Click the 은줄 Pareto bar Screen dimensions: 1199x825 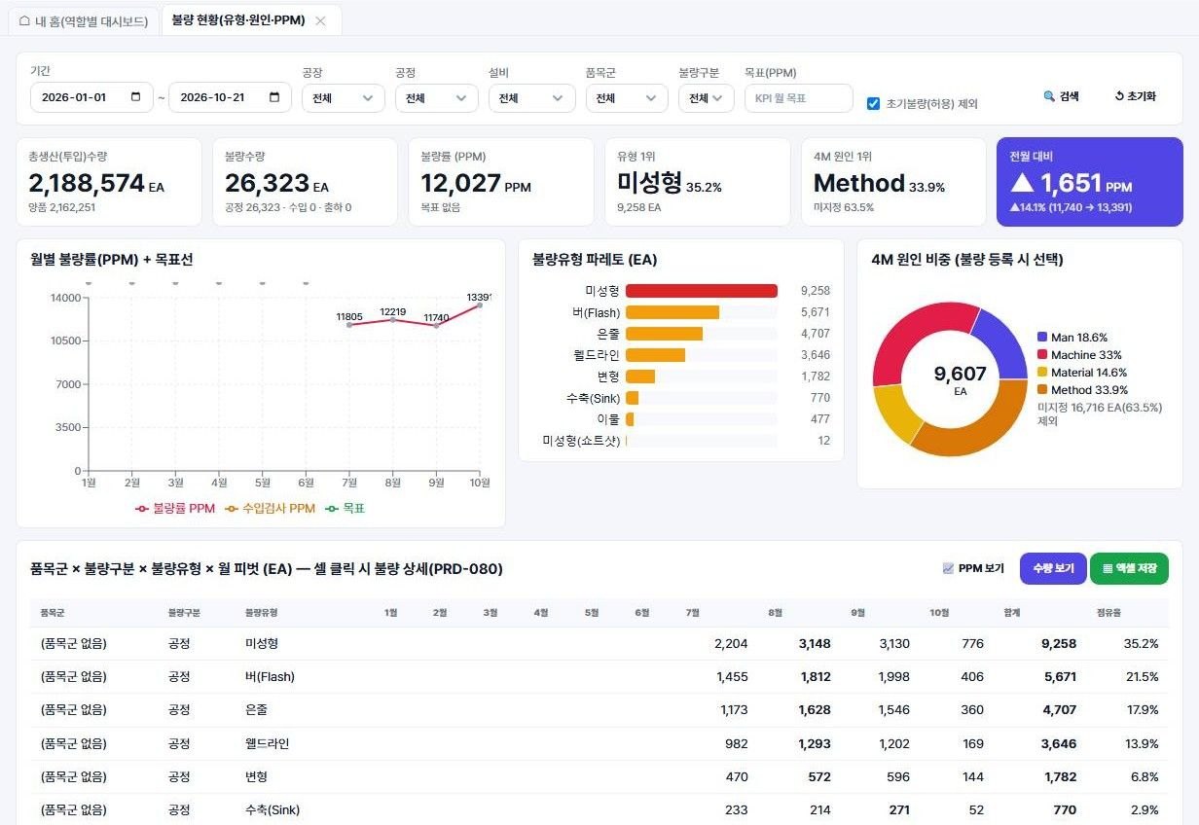point(664,334)
